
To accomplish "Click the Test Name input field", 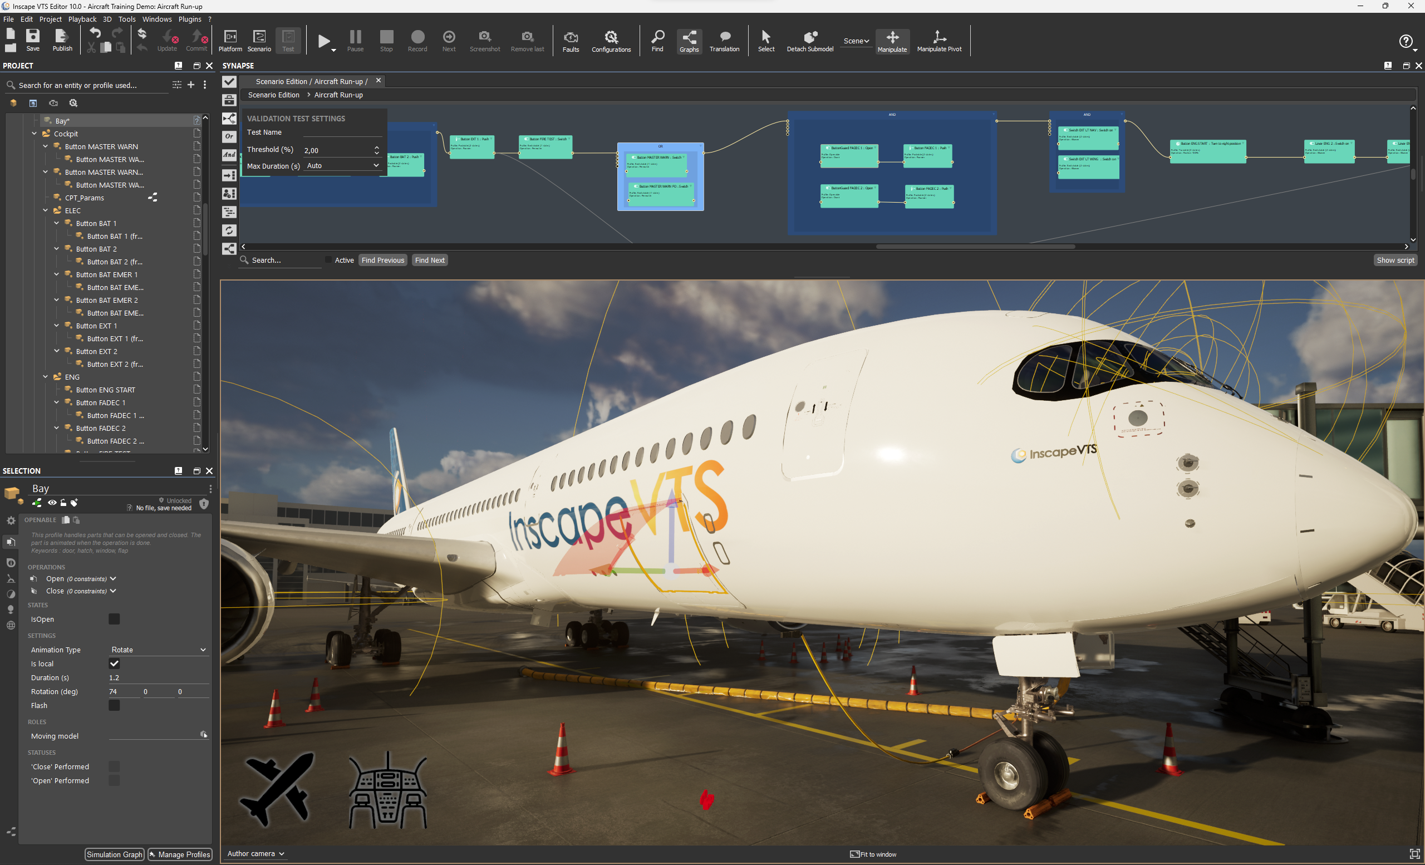I will pyautogui.click(x=342, y=132).
